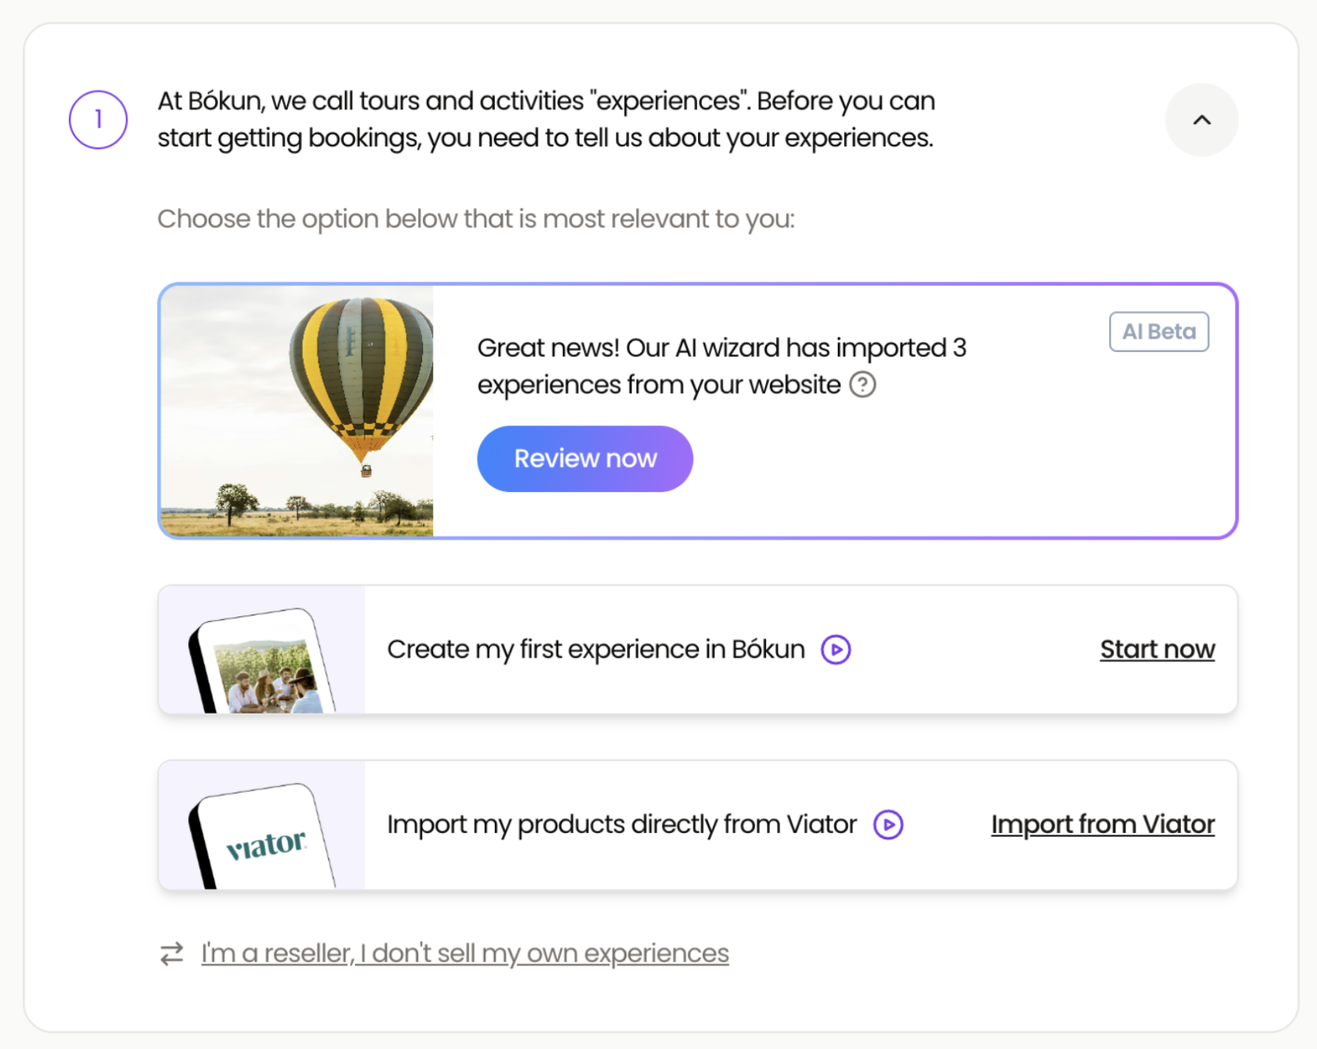Click the 'At Bókun, we call tours' heading

(545, 119)
